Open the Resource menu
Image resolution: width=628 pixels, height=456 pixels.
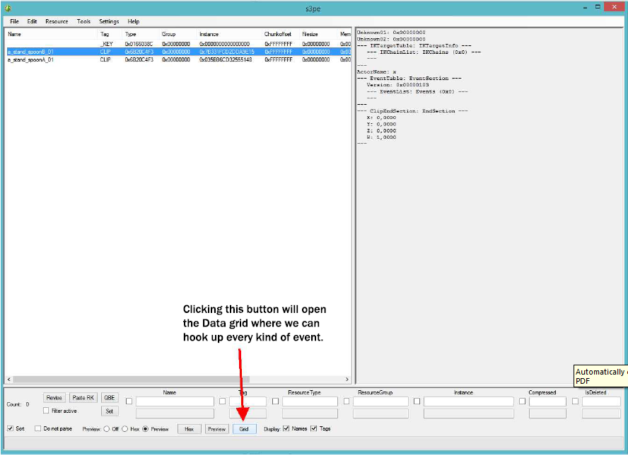pyautogui.click(x=57, y=21)
